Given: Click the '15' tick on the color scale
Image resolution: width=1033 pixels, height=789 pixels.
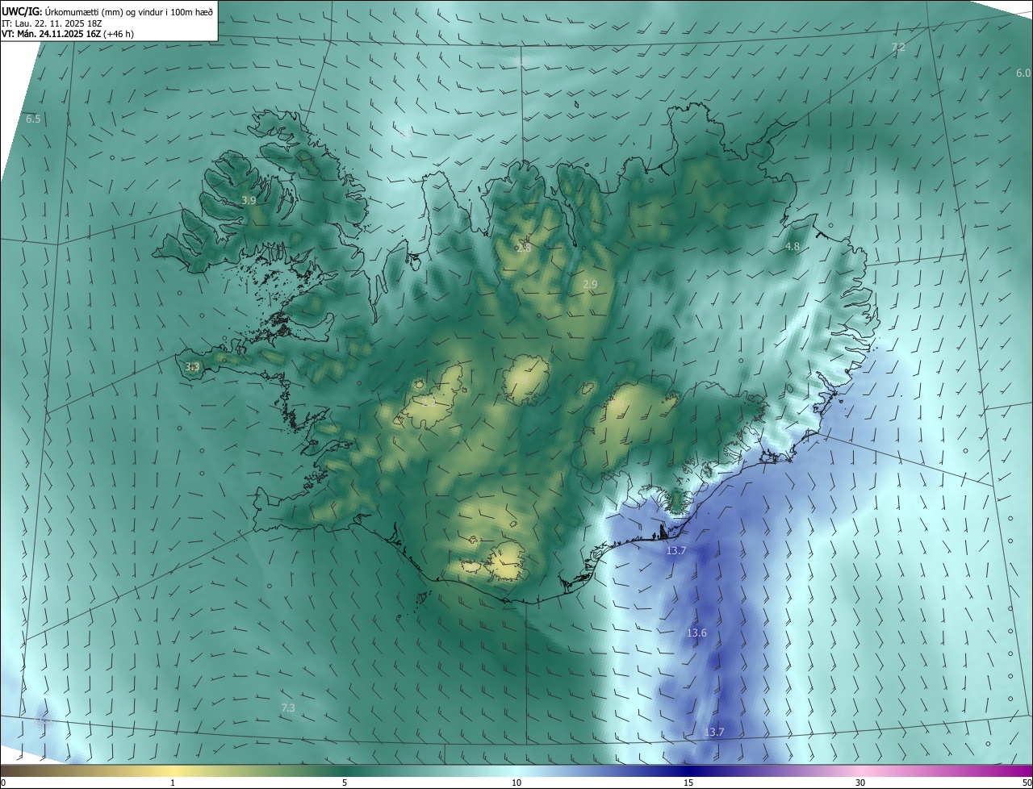Looking at the screenshot, I should tap(688, 783).
